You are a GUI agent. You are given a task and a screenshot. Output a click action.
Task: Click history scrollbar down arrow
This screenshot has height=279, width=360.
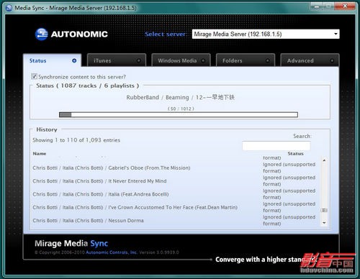pos(324,223)
